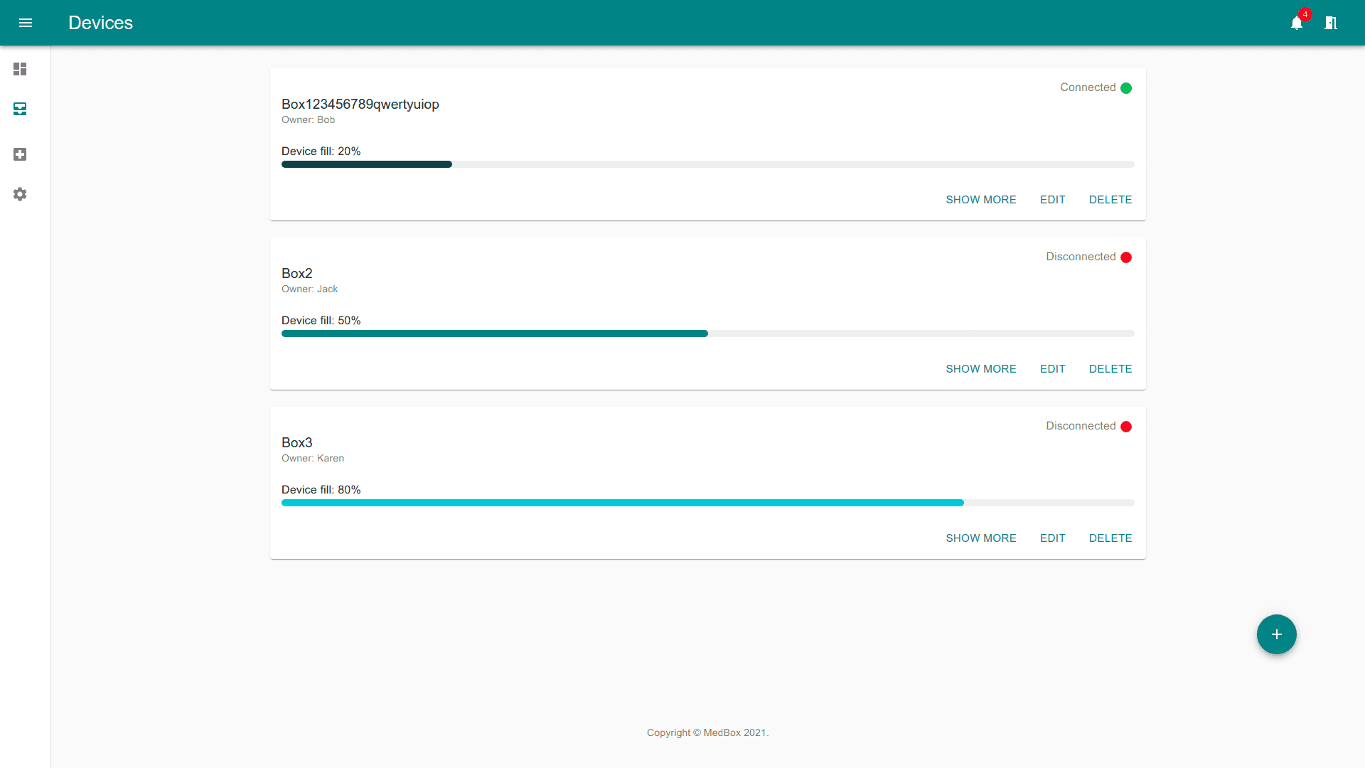Viewport: 1365px width, 768px height.
Task: Edit the Box2 device
Action: pyautogui.click(x=1052, y=369)
